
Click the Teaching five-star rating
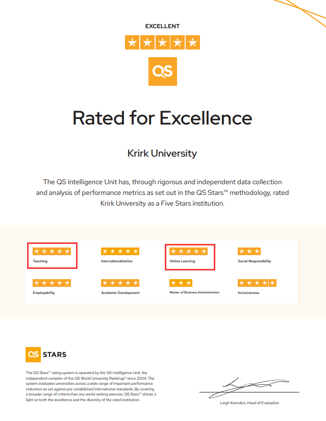(x=52, y=251)
